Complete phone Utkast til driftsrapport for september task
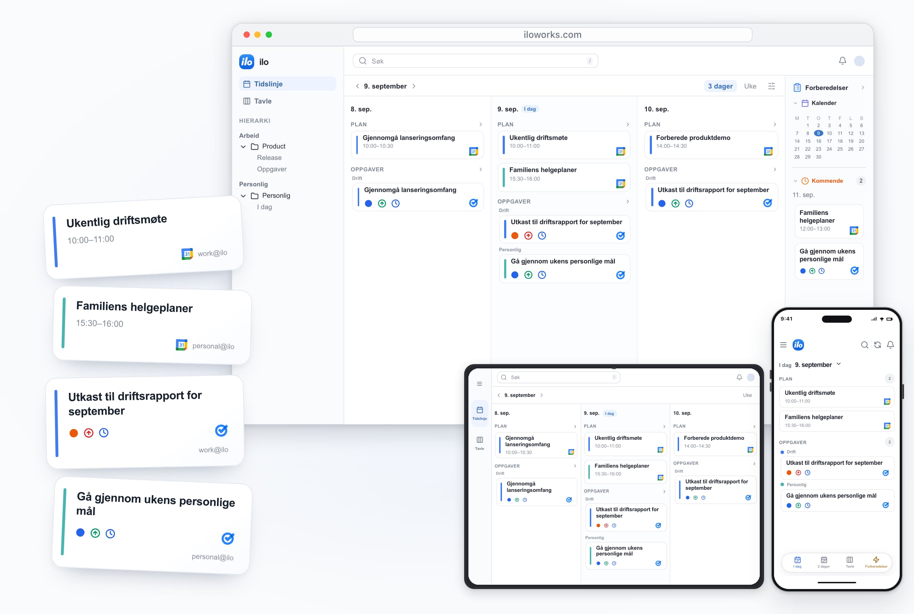914x614 pixels. pos(885,473)
